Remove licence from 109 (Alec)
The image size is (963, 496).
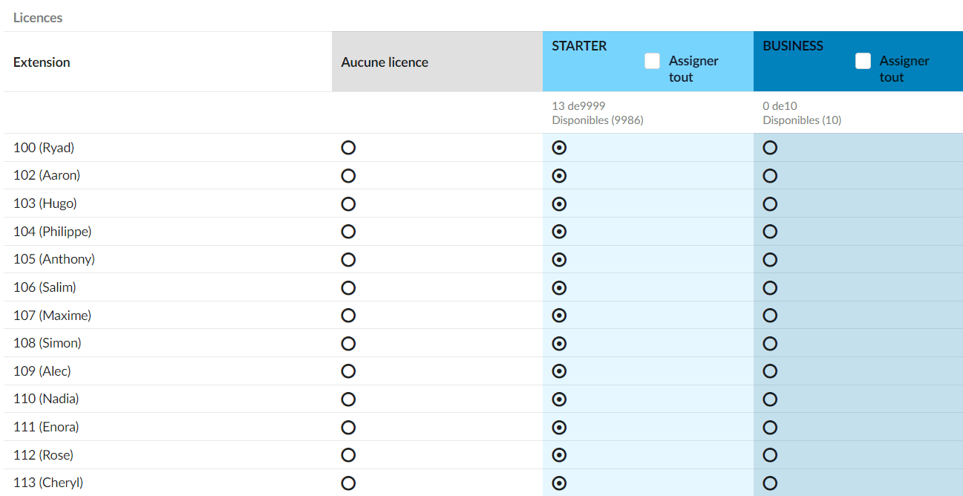[x=348, y=371]
